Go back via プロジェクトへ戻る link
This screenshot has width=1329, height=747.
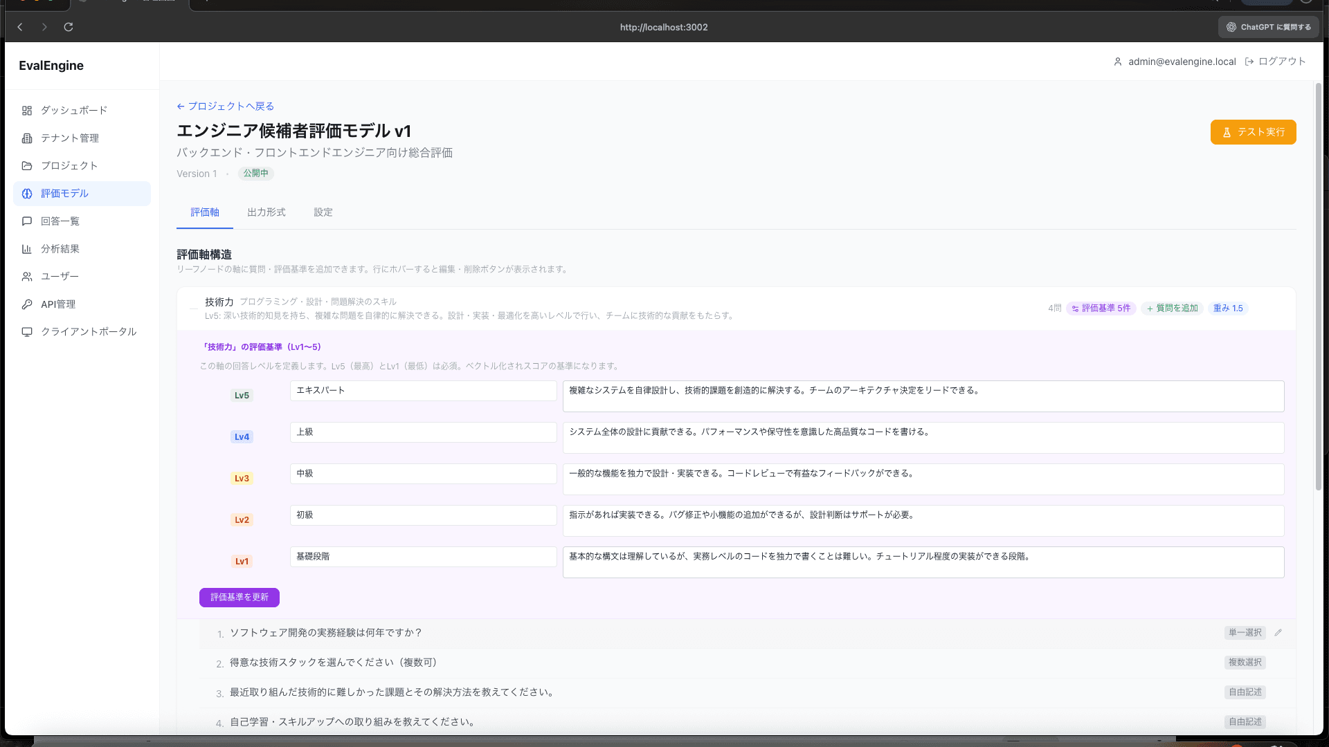point(226,107)
